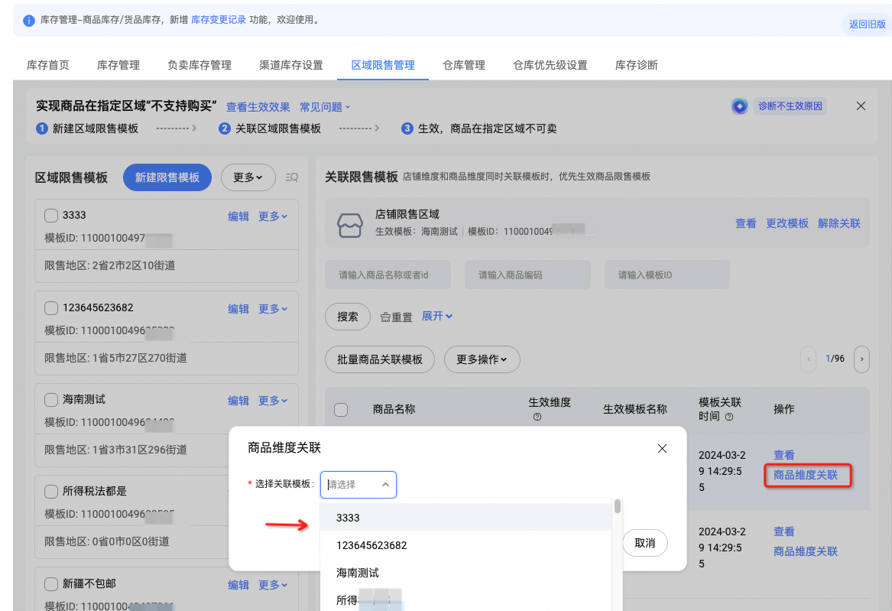Go to the previous page arrow
This screenshot has width=892, height=611.
809,359
